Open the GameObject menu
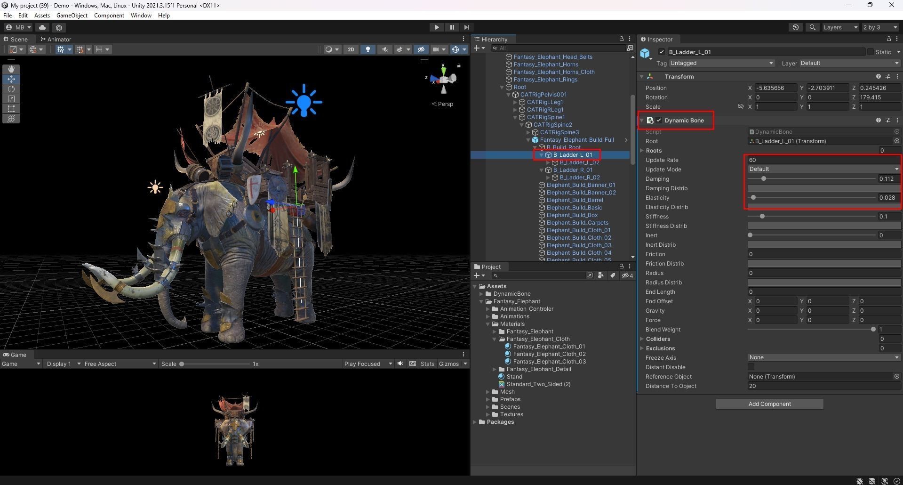The height and width of the screenshot is (485, 903). pos(72,16)
